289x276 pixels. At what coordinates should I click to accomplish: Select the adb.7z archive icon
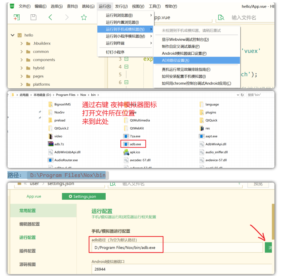click(51, 144)
